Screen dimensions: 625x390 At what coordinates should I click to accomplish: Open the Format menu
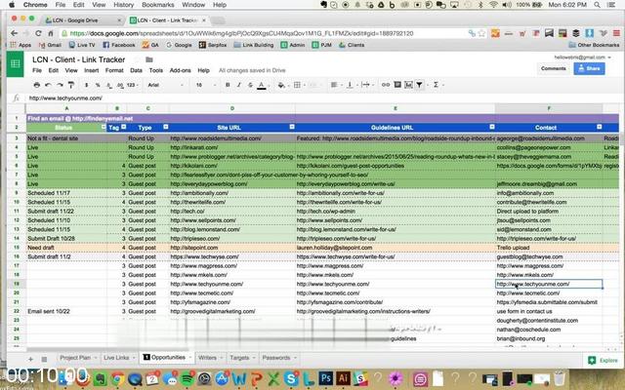[114, 70]
